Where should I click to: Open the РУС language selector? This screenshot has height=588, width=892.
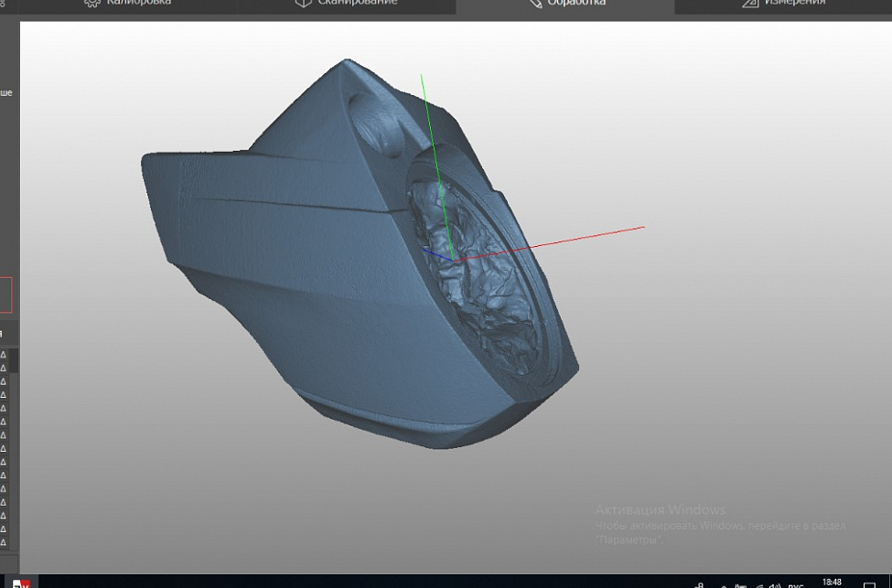(x=796, y=583)
